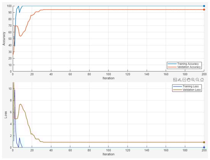Select the Loss y-axis label
The height and width of the screenshot is (160, 210).
[x=6, y=115]
